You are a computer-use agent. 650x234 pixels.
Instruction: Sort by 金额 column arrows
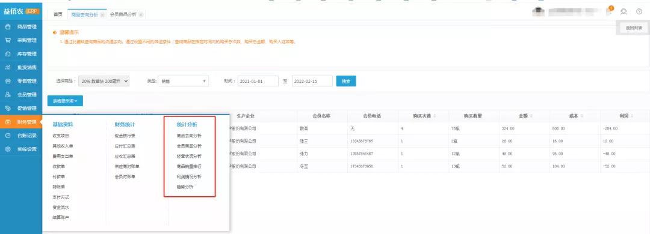(531, 116)
